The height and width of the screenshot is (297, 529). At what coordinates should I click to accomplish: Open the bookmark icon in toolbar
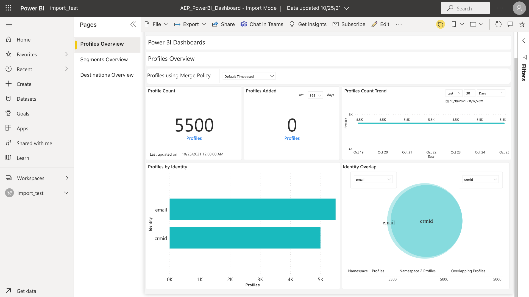454,24
